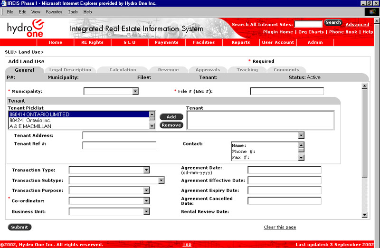Switch to the Legal Description tab

coord(70,70)
